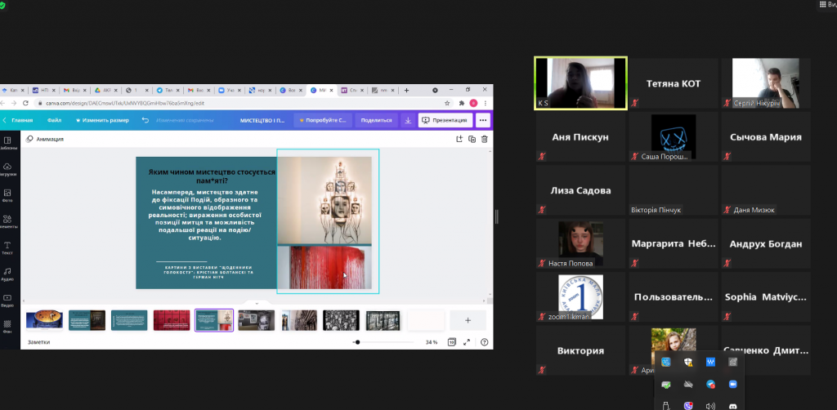Click the Поделиться button
The image size is (837, 410).
pyautogui.click(x=376, y=120)
